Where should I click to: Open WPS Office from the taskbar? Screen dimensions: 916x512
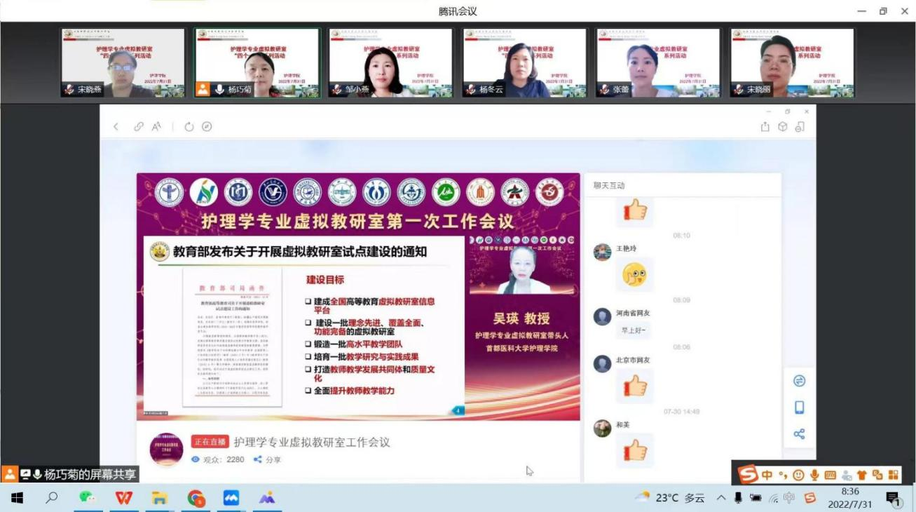tap(124, 498)
